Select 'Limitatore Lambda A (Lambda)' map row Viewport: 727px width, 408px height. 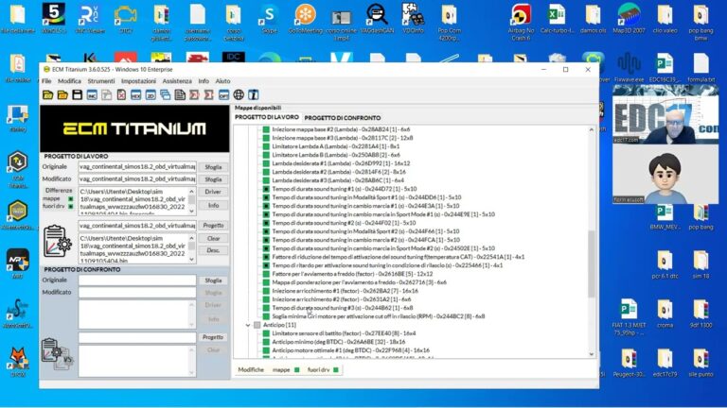[x=336, y=146]
